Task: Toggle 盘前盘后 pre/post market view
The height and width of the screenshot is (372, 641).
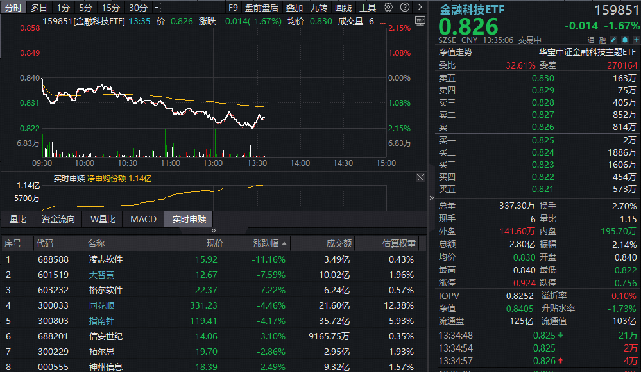Action: pos(262,6)
